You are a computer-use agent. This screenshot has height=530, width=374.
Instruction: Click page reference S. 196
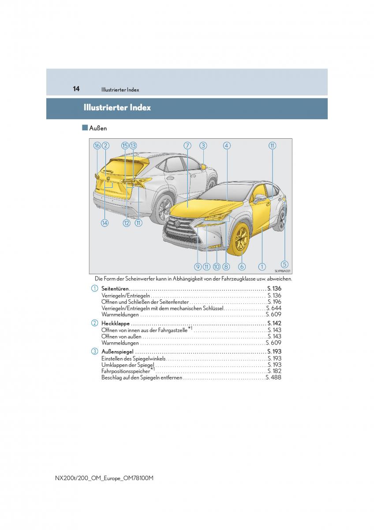[x=274, y=302]
